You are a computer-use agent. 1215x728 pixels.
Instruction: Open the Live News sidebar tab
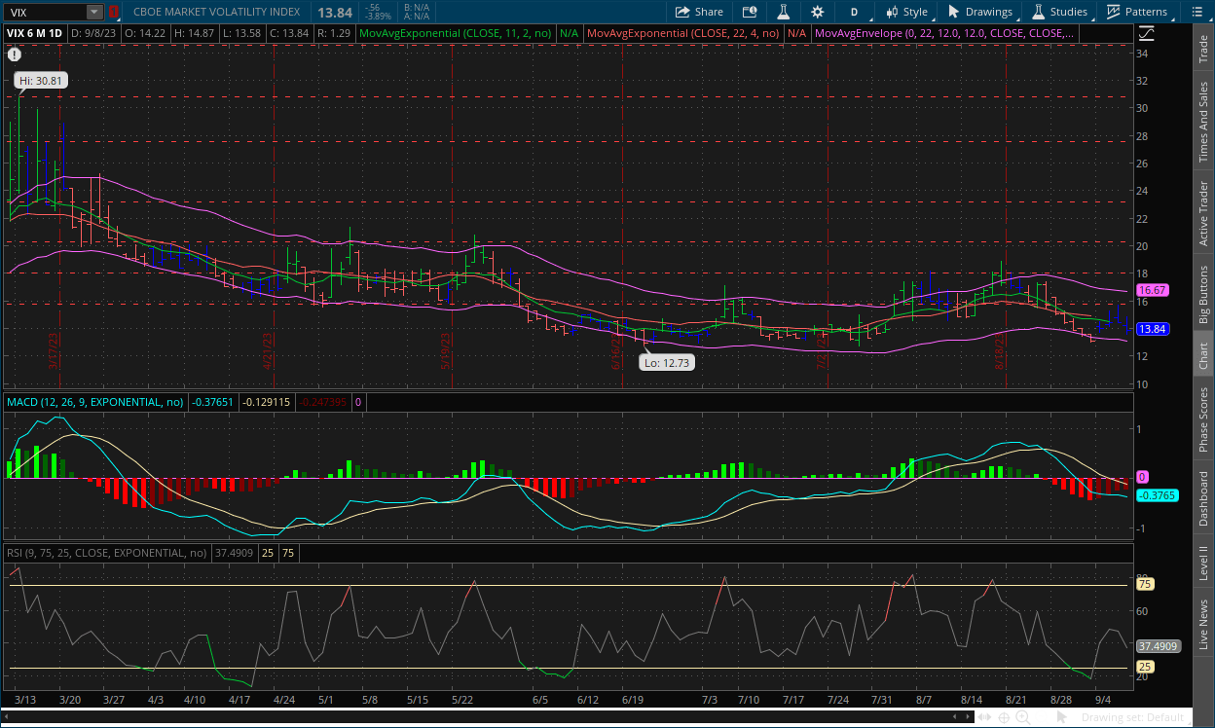[x=1203, y=624]
